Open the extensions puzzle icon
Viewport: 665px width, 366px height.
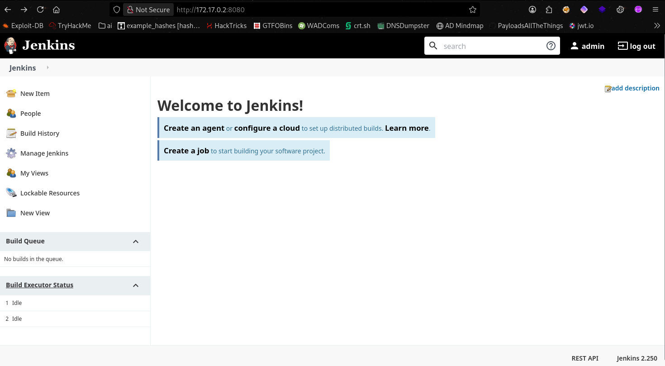[x=549, y=10]
